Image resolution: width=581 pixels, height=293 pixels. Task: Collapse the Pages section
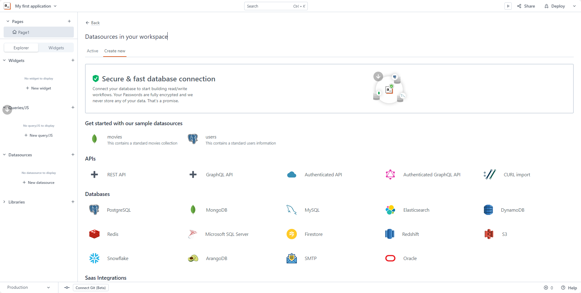pos(8,21)
